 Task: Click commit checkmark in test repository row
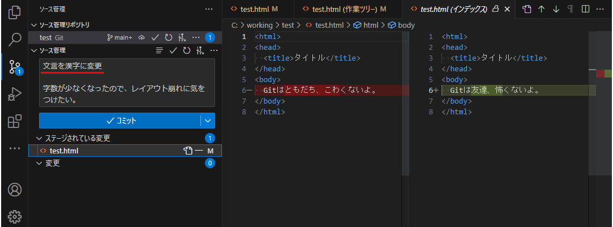tap(155, 37)
